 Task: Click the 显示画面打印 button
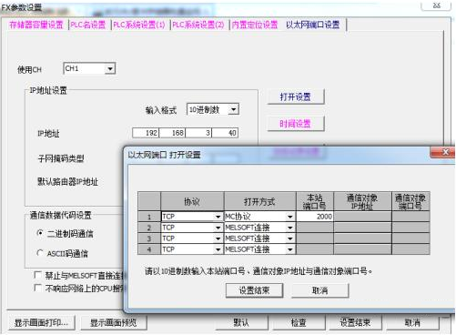pos(41,323)
